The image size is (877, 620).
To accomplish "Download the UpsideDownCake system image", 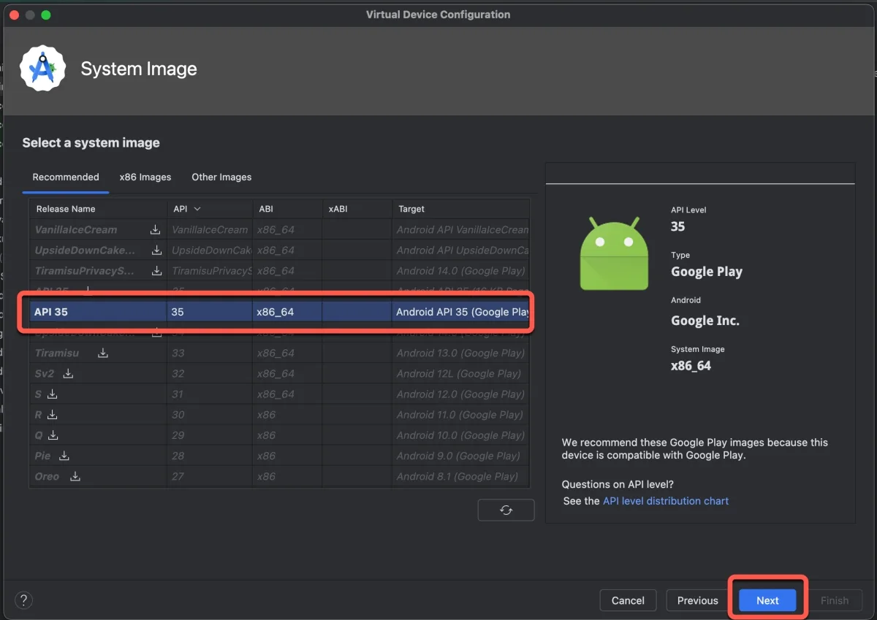I will (x=156, y=250).
